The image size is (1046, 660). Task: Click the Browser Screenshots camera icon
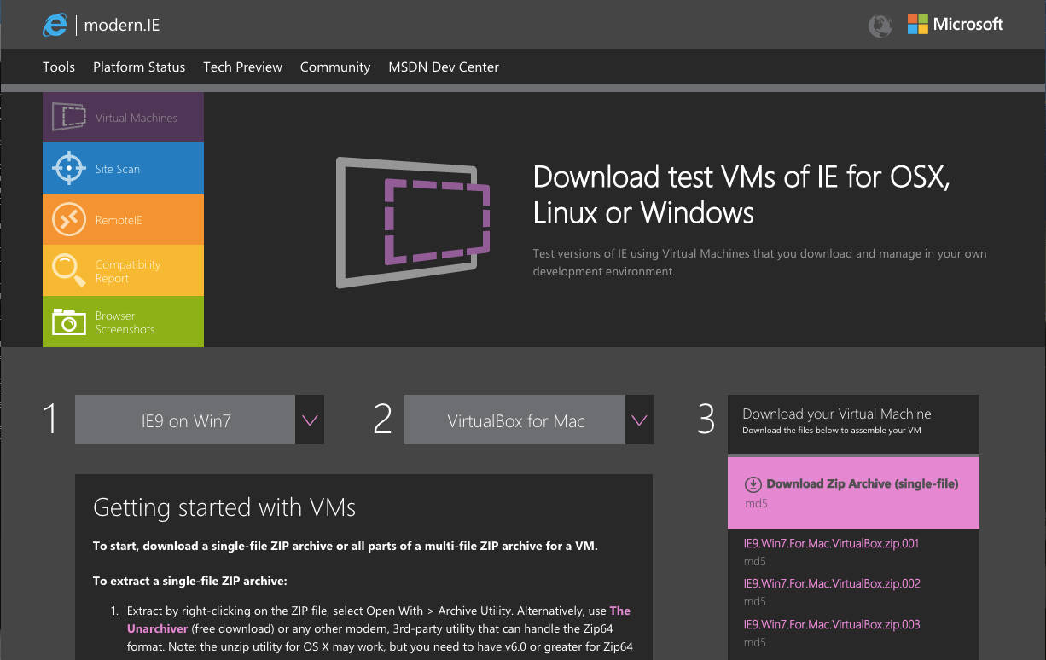pyautogui.click(x=69, y=321)
